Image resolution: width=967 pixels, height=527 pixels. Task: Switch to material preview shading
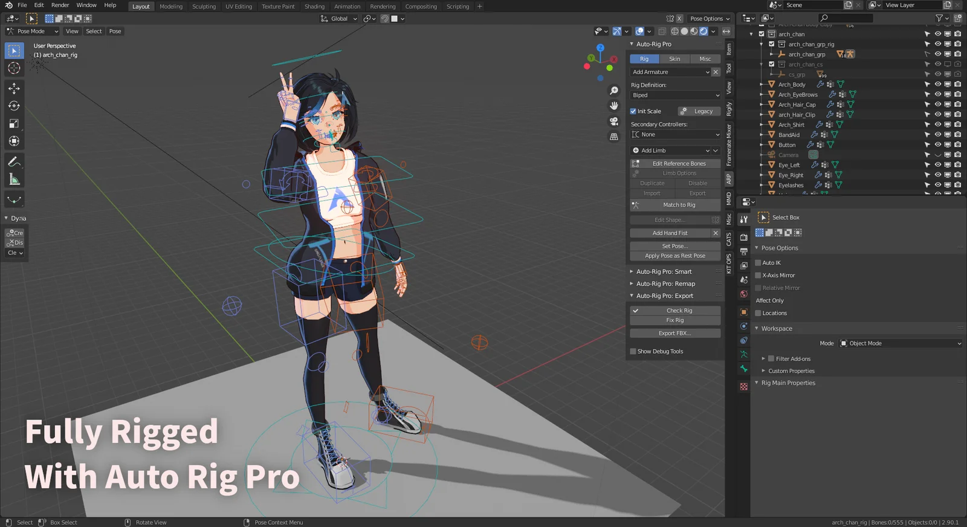694,31
